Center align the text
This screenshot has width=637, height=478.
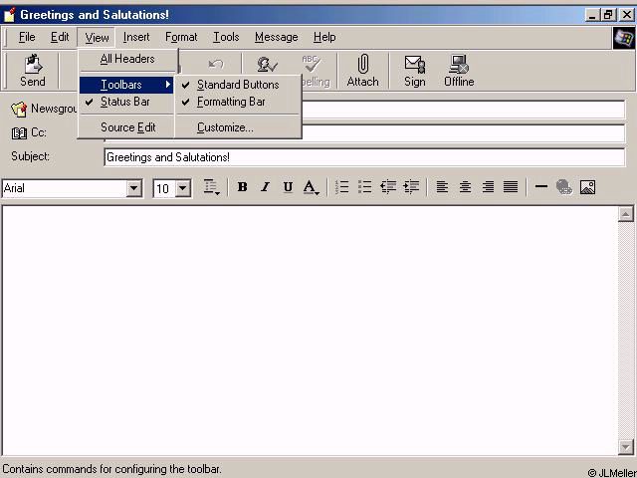(x=465, y=187)
